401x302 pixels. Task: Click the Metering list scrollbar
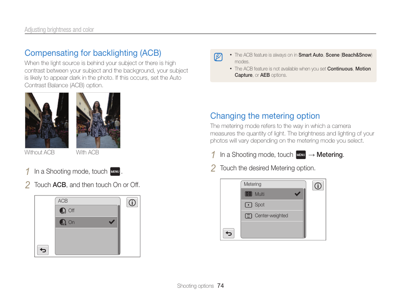[305, 213]
